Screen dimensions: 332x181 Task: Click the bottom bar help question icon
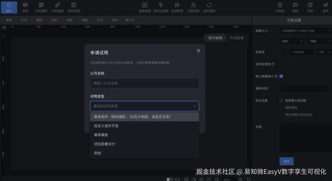click(209, 179)
